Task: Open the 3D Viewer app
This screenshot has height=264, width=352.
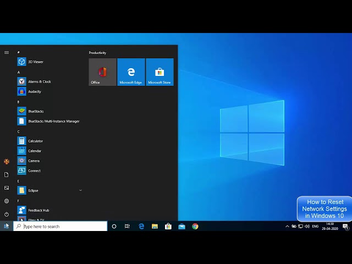Action: tap(50, 62)
